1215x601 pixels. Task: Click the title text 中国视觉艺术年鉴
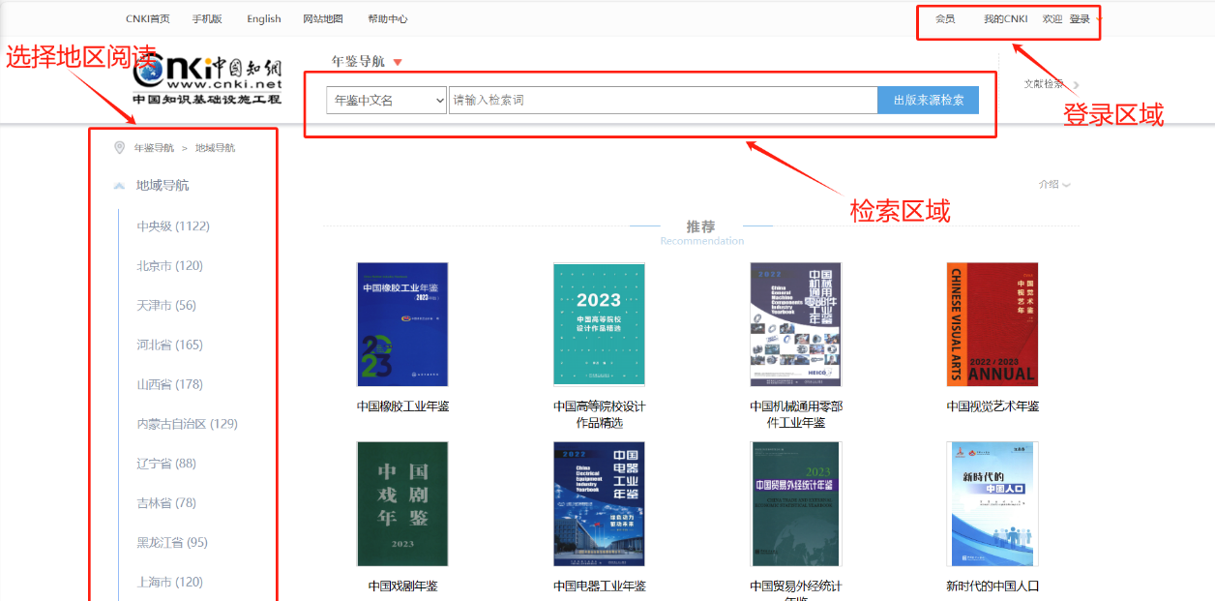[993, 406]
